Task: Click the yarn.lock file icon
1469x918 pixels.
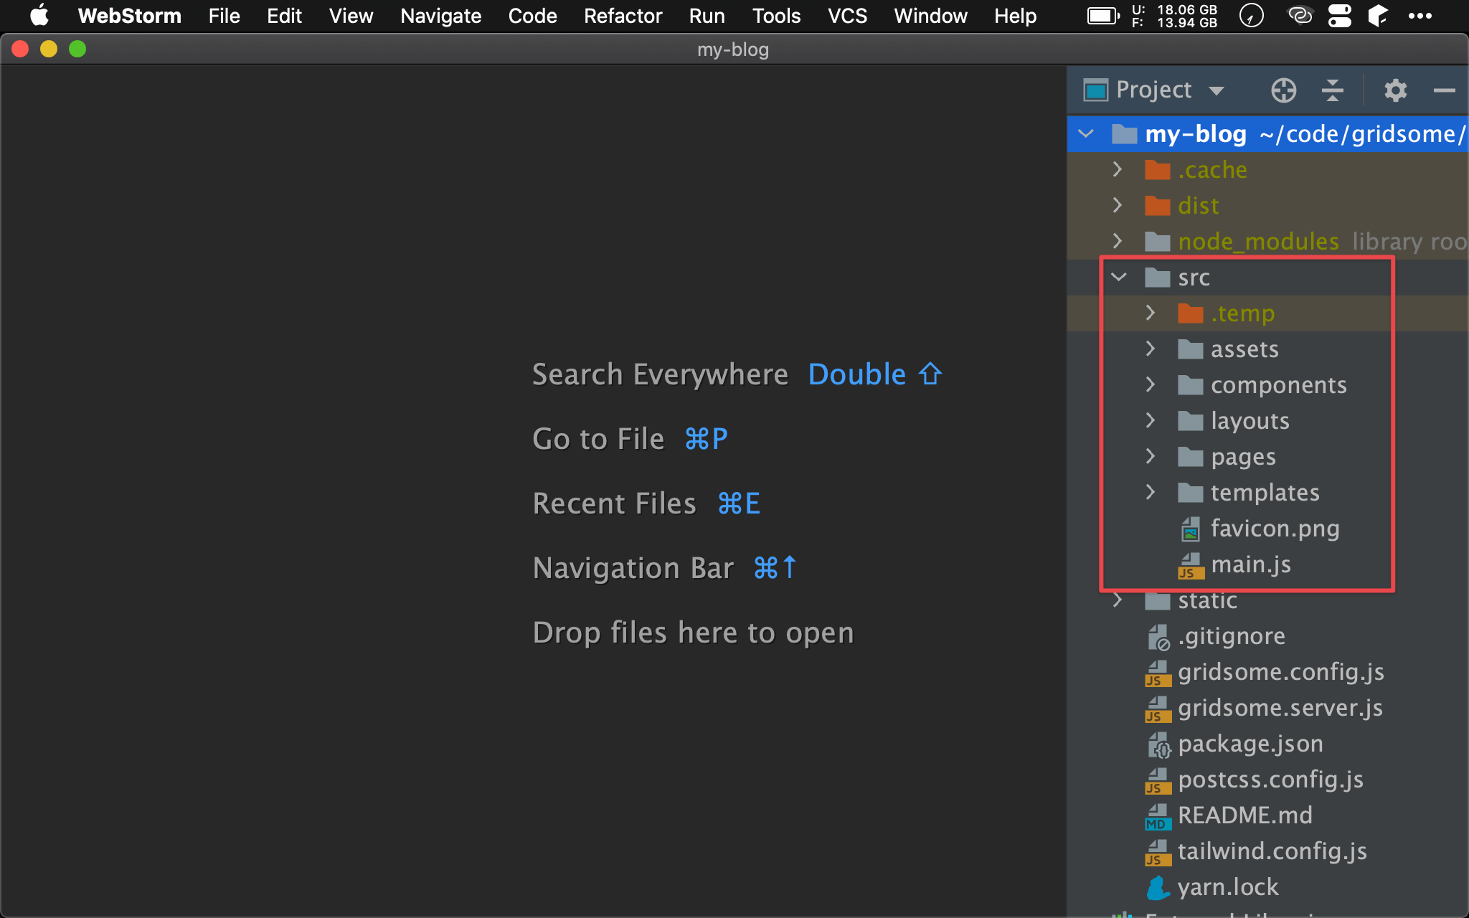Action: [x=1158, y=888]
